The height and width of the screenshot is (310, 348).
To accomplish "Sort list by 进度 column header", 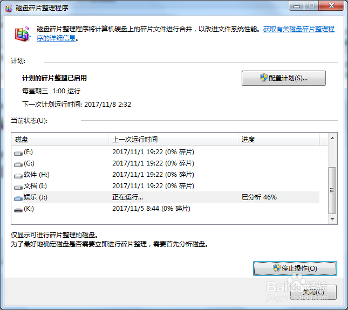I will click(x=279, y=140).
